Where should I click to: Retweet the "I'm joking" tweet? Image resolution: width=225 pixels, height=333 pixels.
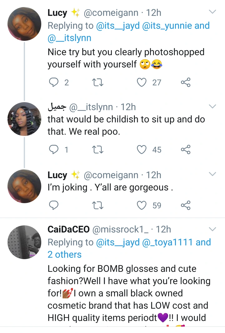coord(98,205)
